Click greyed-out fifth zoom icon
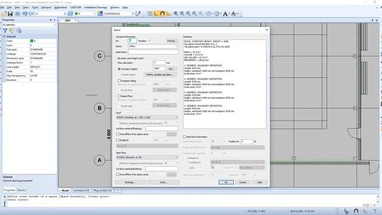382x215 pixels. (201, 14)
